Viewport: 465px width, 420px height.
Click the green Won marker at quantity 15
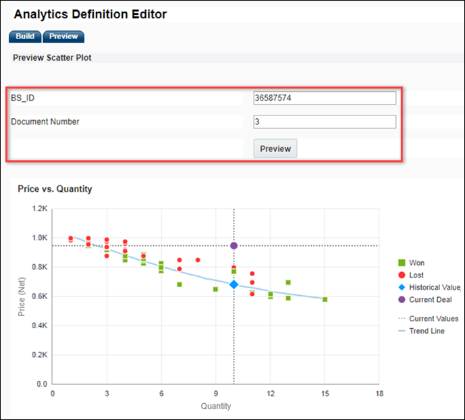325,300
